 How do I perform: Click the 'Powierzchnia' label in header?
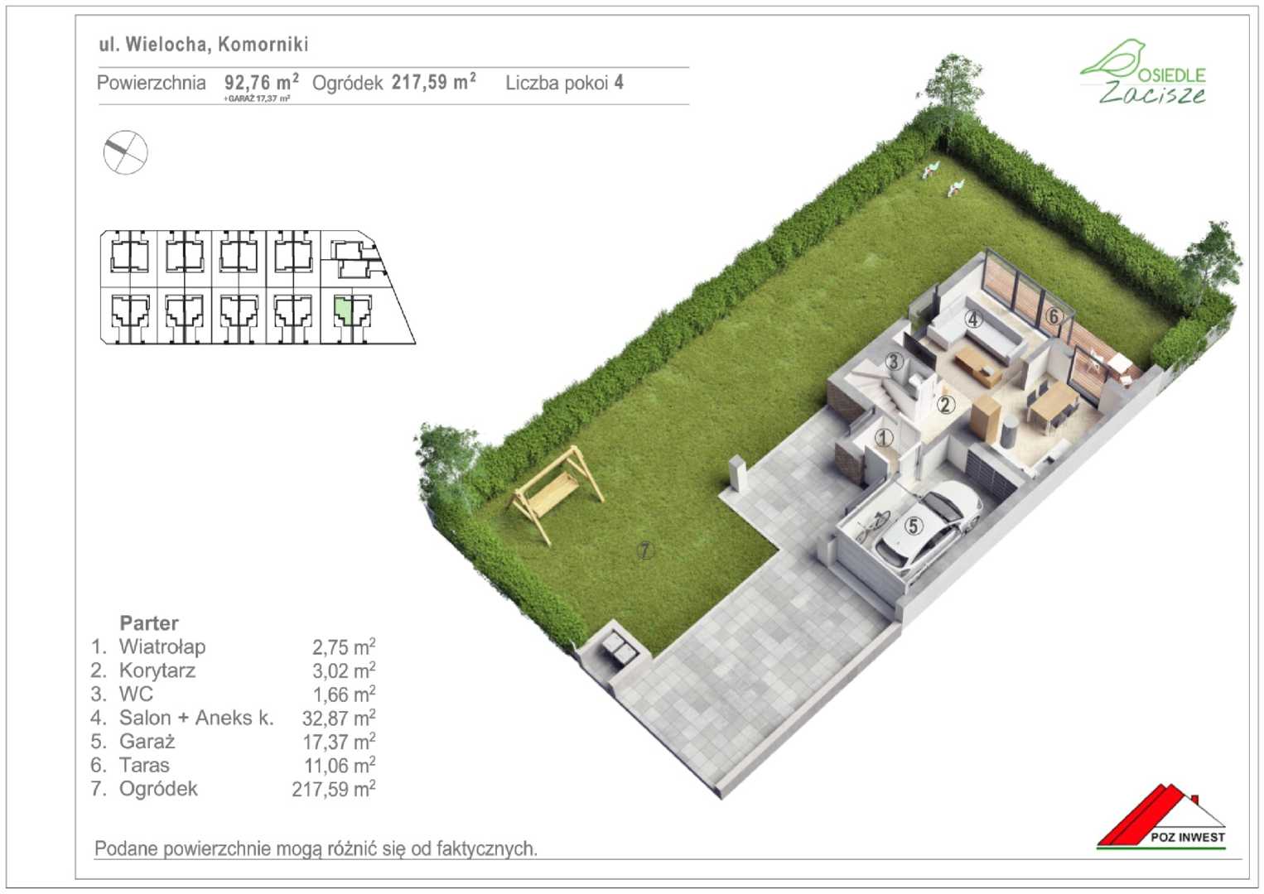click(x=152, y=83)
